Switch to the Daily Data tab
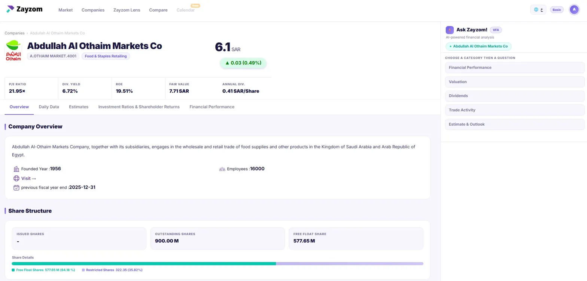 [x=49, y=107]
